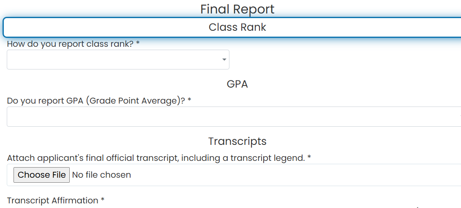
Task: Open the class rank reporting dropdown
Action: (x=118, y=59)
